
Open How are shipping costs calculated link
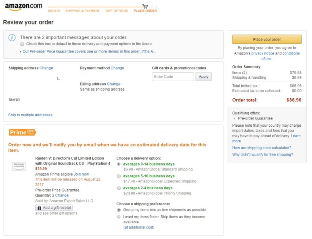coord(262,148)
